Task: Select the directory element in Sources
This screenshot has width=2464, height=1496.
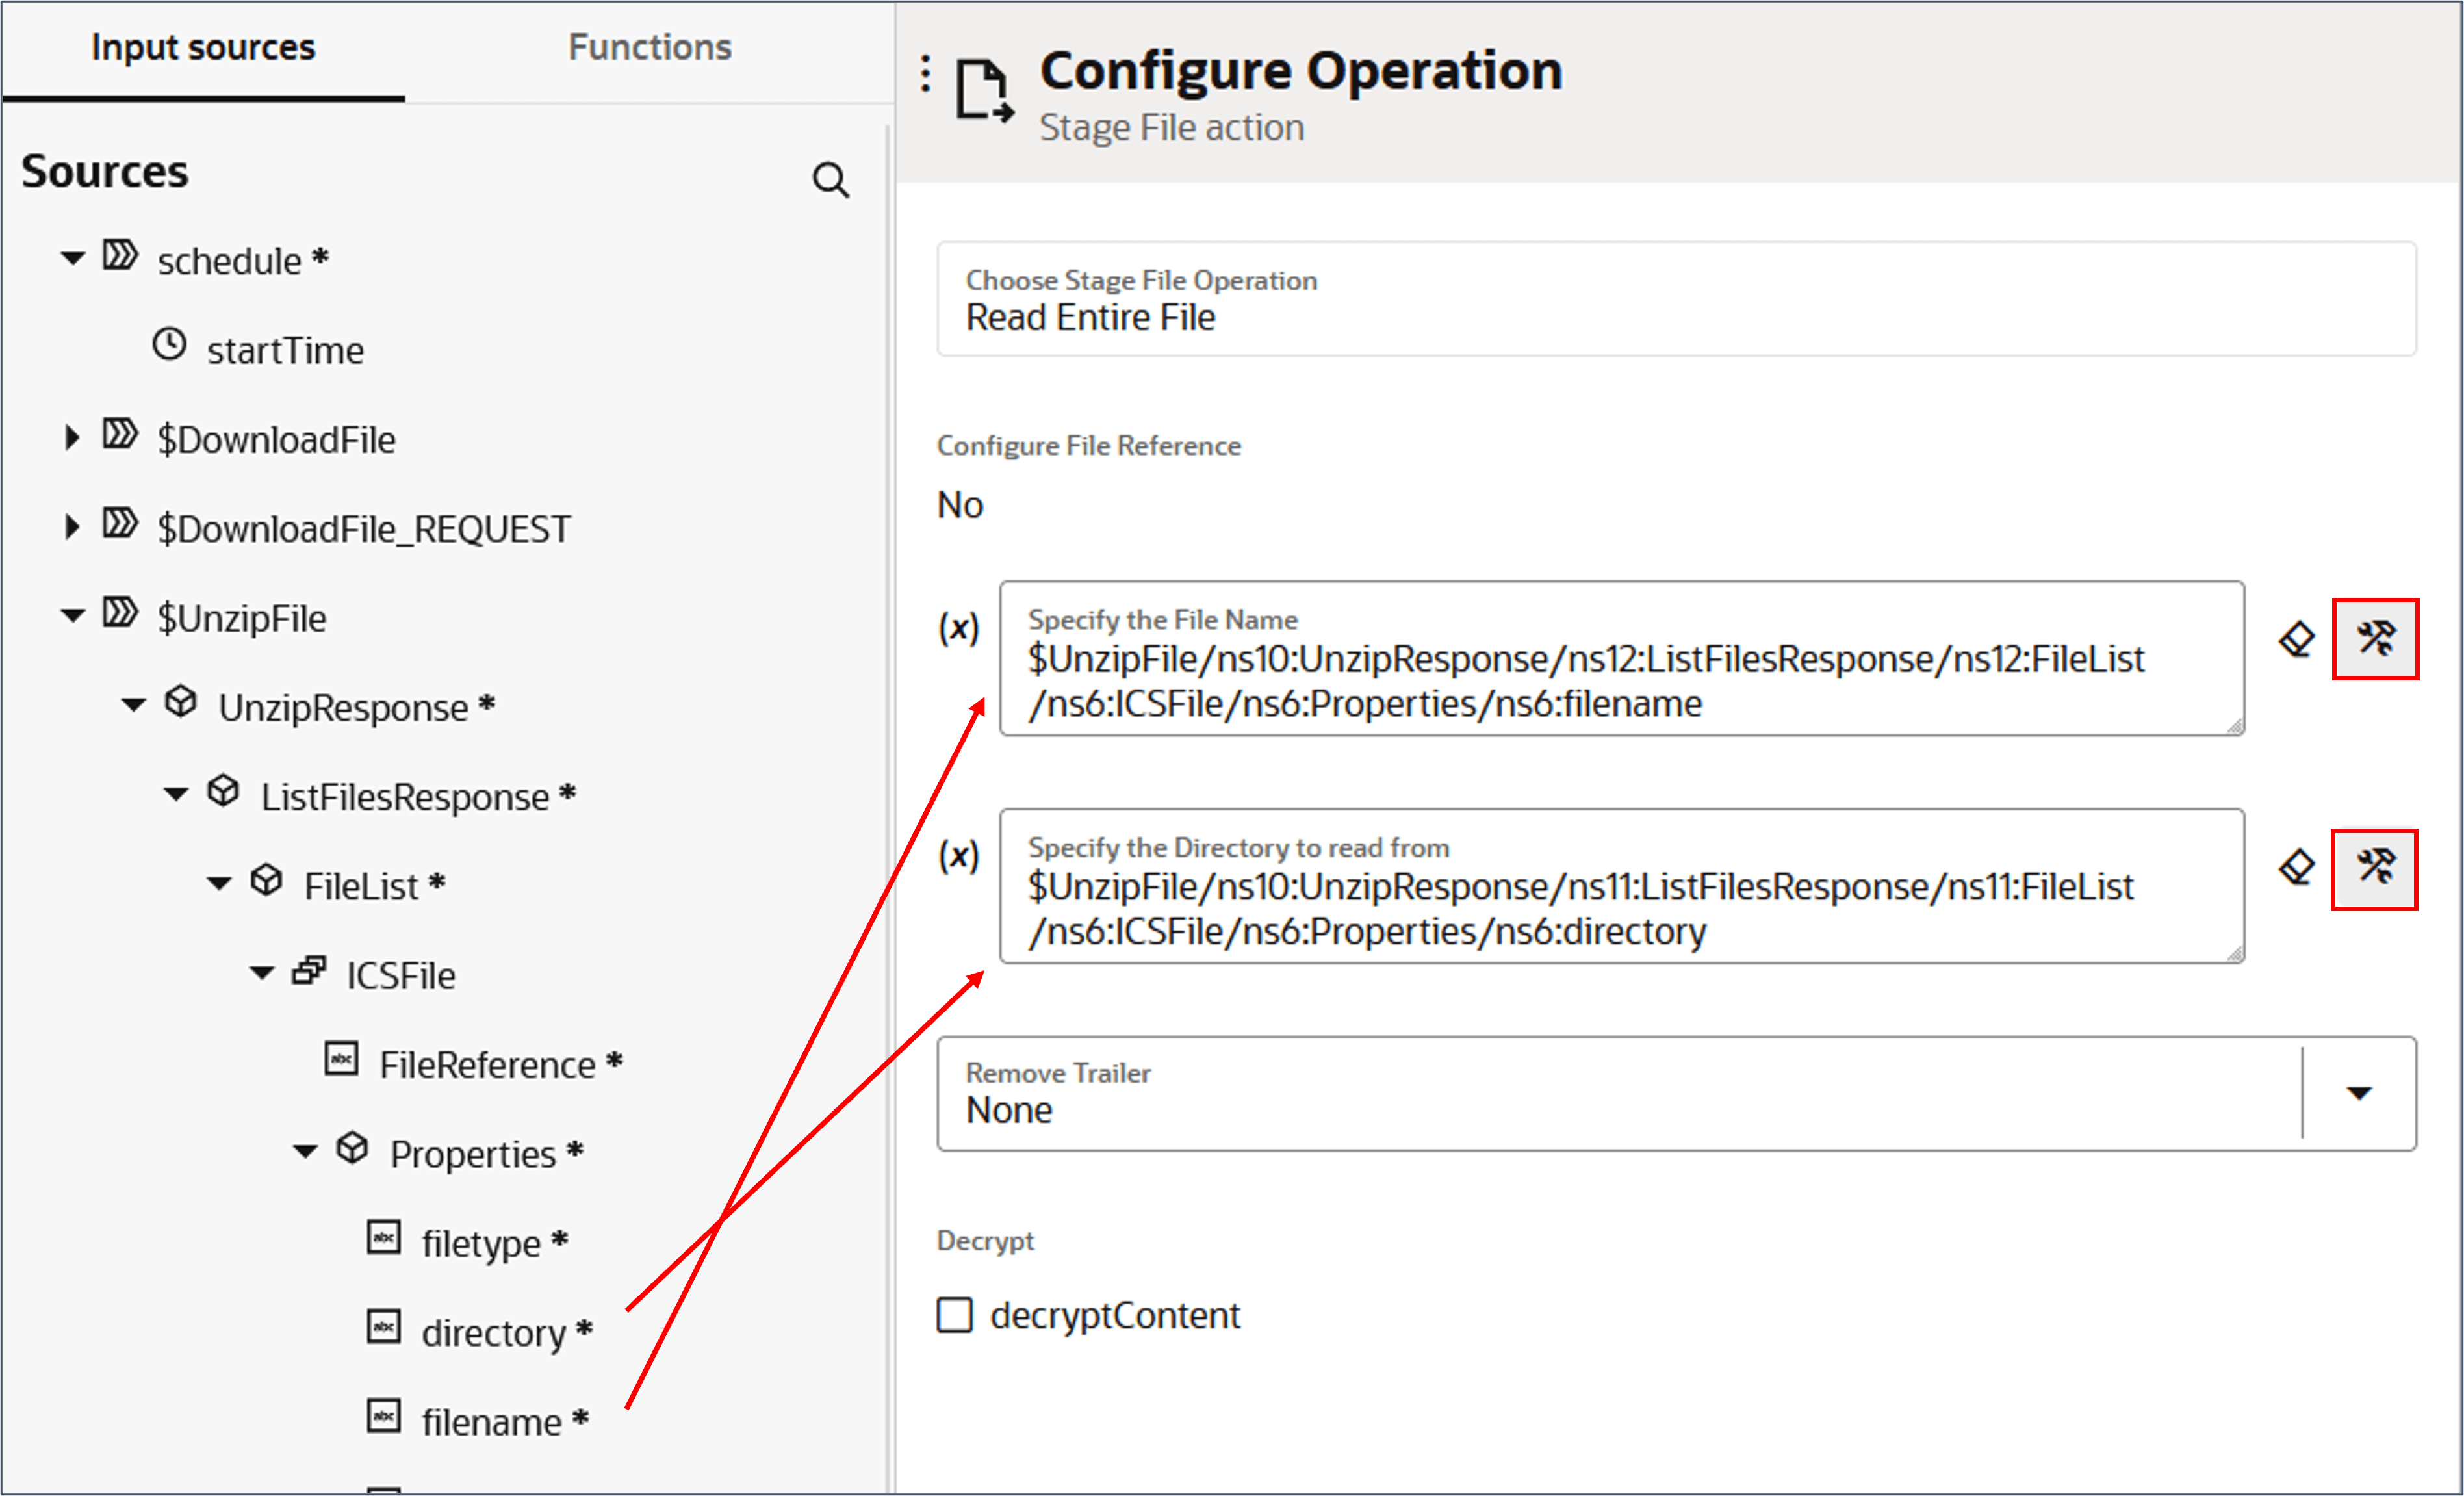Action: [x=493, y=1332]
